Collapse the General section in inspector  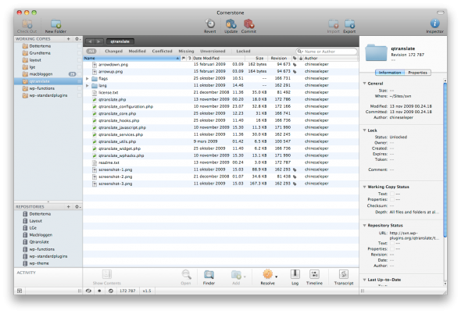[365, 84]
